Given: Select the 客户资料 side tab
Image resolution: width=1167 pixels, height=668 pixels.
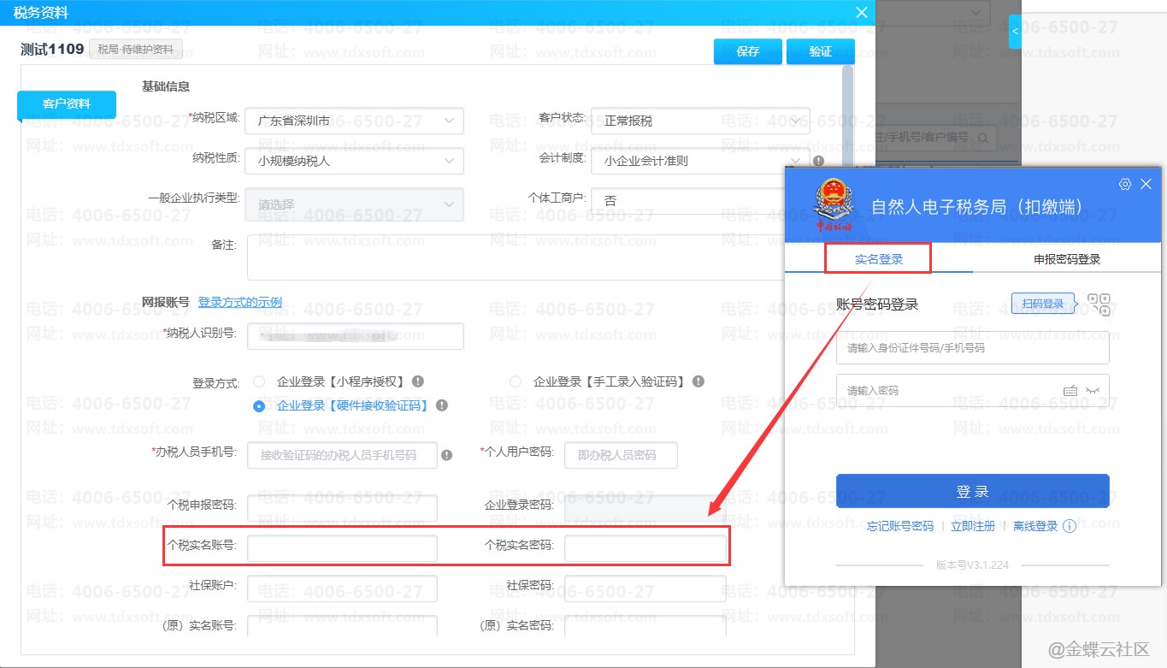Looking at the screenshot, I should tap(67, 104).
